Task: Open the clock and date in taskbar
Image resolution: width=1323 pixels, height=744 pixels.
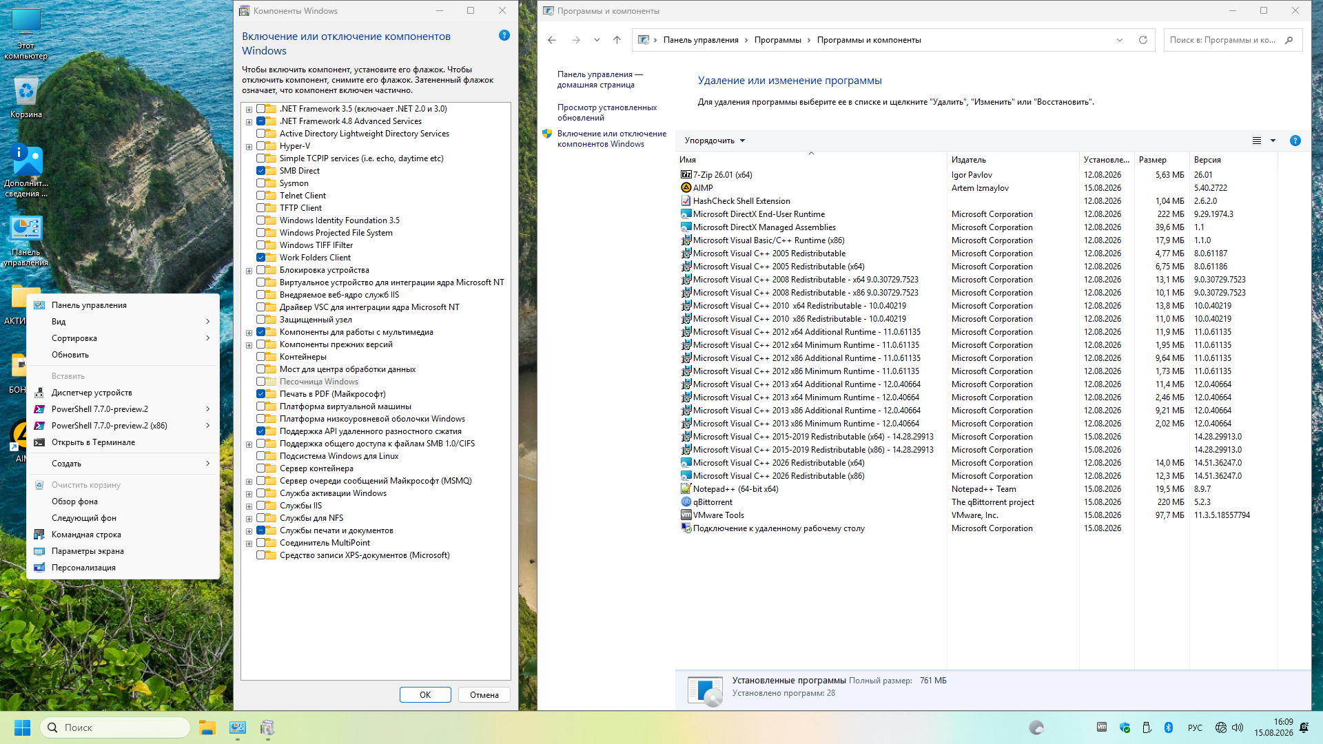Action: [x=1273, y=727]
